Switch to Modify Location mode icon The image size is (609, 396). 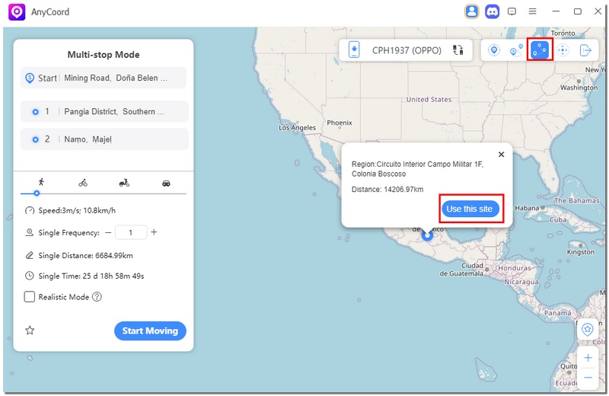pos(494,50)
